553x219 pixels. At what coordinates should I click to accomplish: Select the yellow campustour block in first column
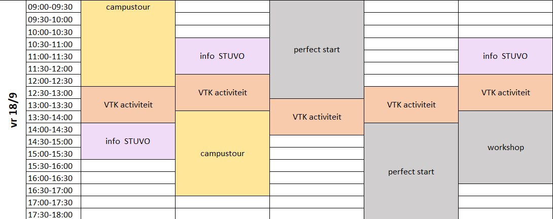click(x=128, y=44)
